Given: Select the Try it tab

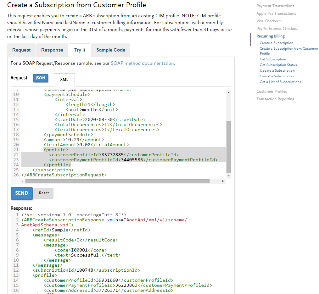Looking at the screenshot, I should [80, 50].
